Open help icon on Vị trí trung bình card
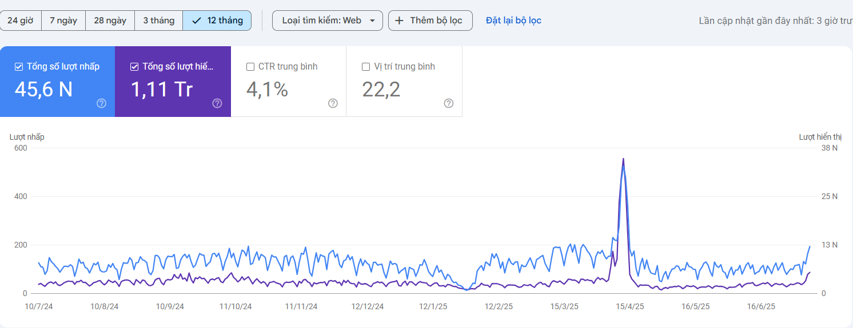The height and width of the screenshot is (328, 853). (449, 103)
